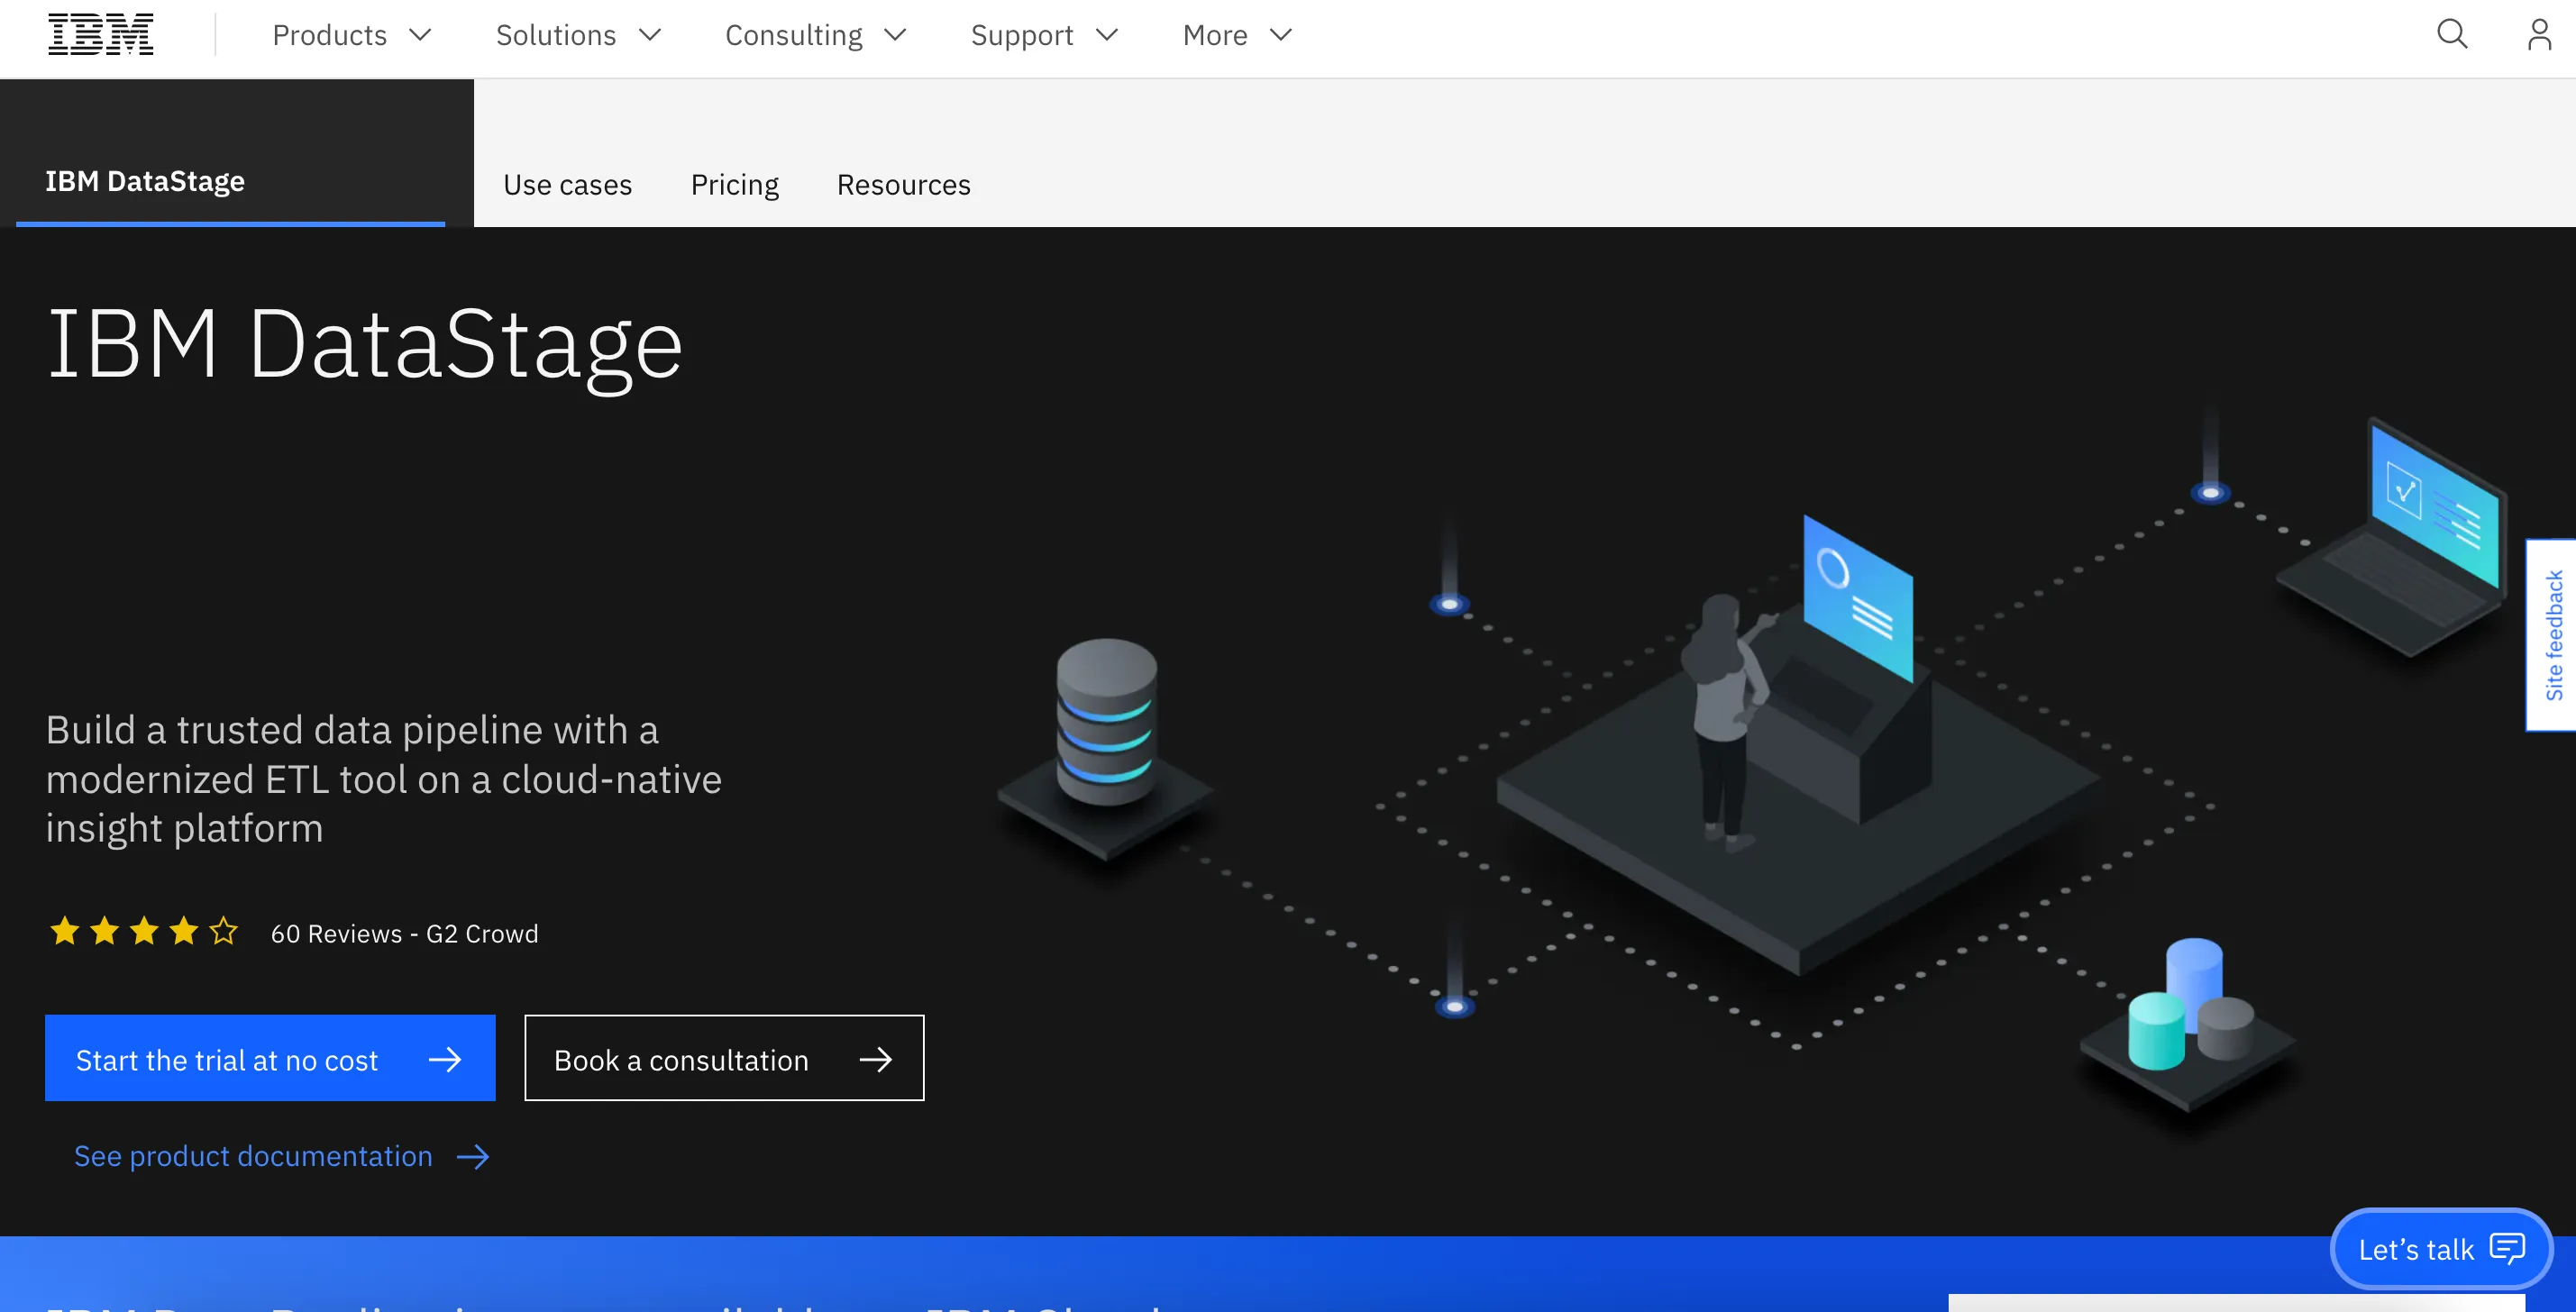2576x1312 pixels.
Task: Click the trusted data pipeline description text
Action: pos(383,778)
